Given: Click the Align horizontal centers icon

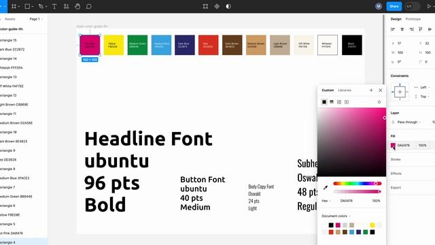Looking at the screenshot, I should [x=402, y=29].
